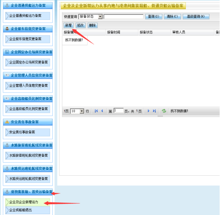This screenshot has height=215, width=220.
Task: Sort by 报备状态 column header
Action: pos(154,32)
